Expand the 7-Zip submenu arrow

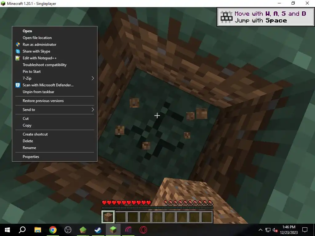coord(93,78)
